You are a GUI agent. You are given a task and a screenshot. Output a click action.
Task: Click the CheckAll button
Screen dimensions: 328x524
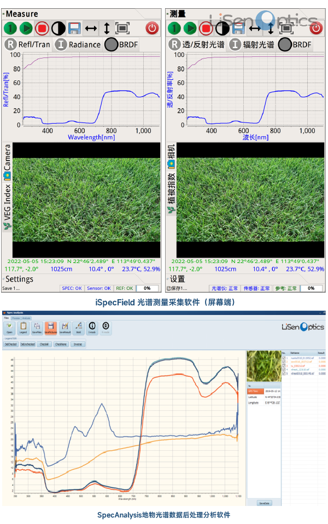(44, 344)
